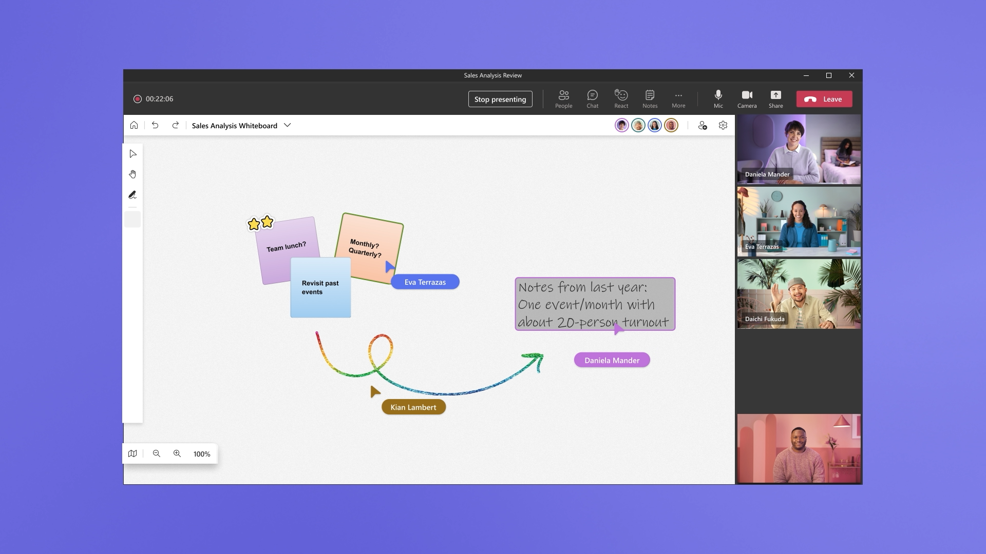
Task: Open the React emoji menu
Action: [621, 99]
